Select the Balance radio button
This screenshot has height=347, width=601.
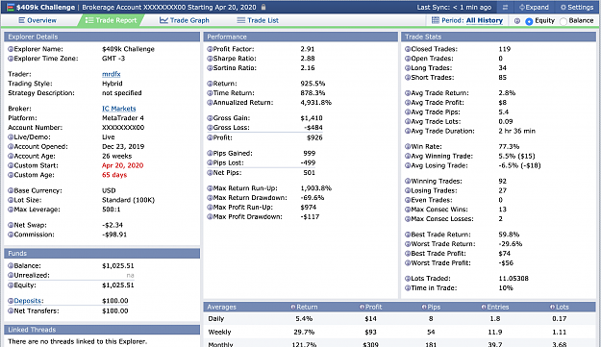(563, 21)
